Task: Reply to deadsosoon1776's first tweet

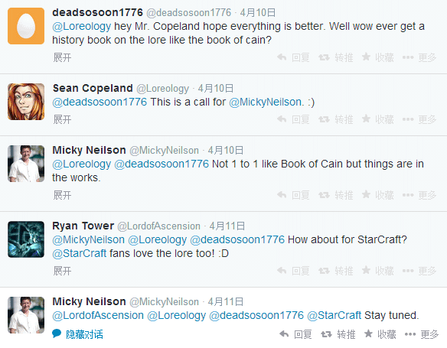Action: (293, 57)
